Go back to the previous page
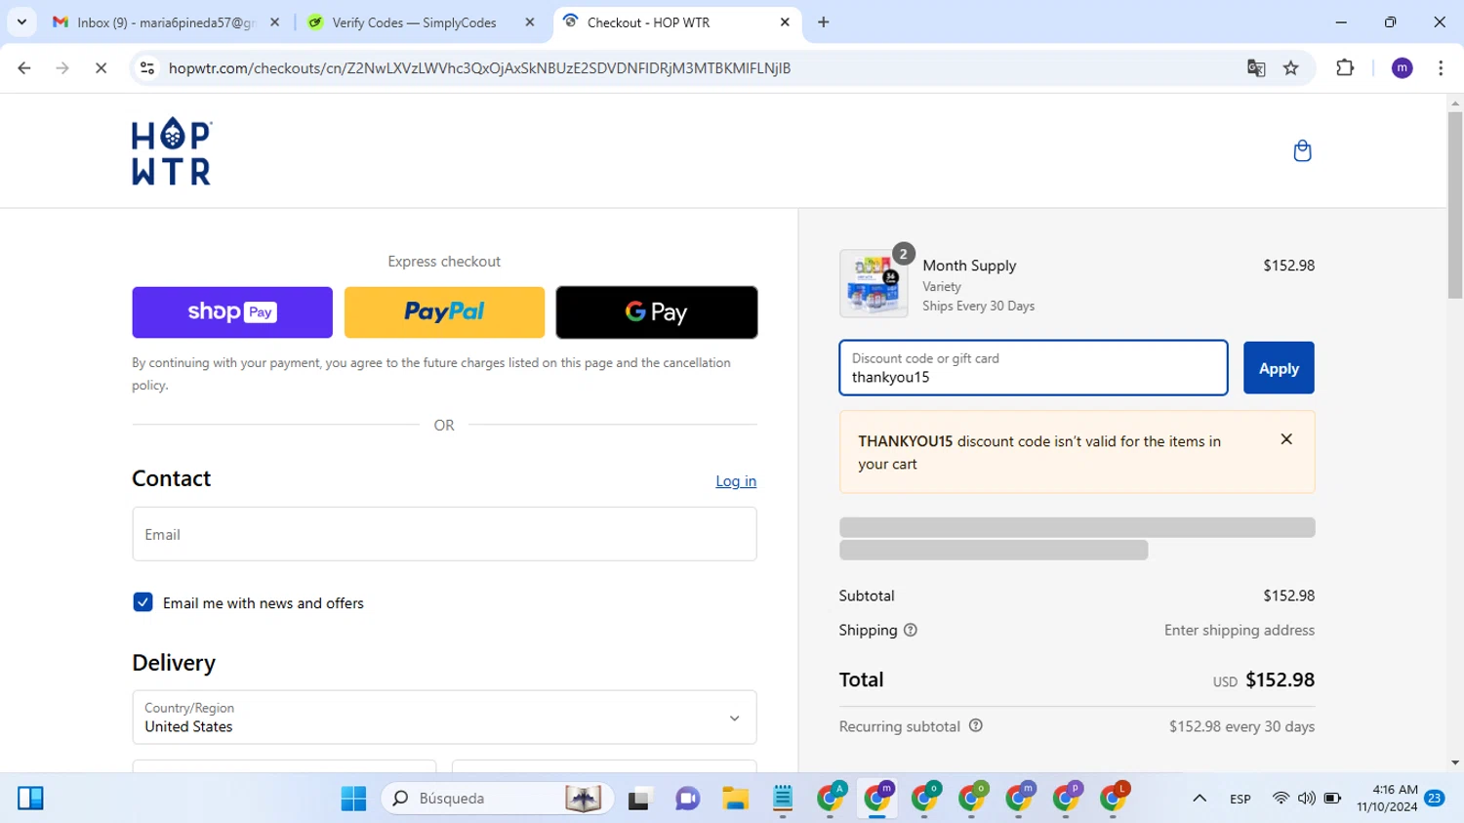 coord(24,67)
